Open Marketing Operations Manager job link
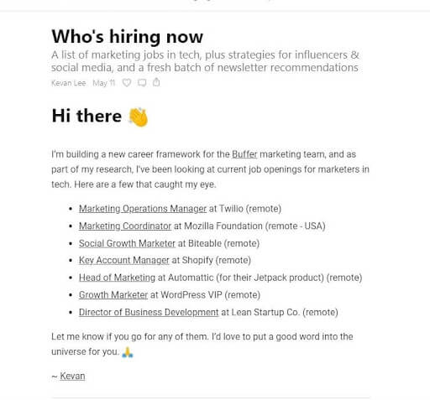Viewport: 430px width, 400px height. click(x=143, y=209)
